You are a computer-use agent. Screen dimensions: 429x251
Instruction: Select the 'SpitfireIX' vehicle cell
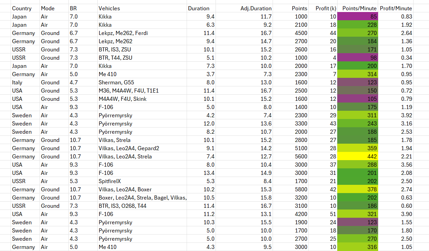click(x=142, y=181)
